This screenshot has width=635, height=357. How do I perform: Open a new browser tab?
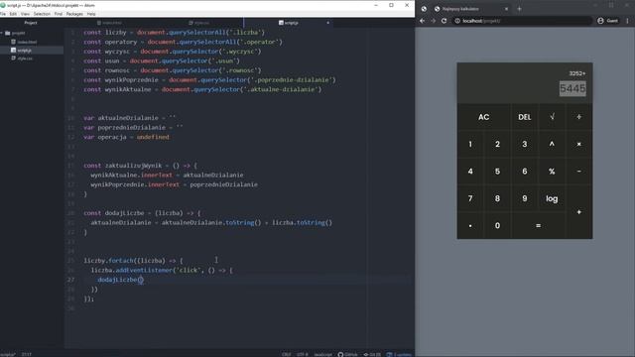point(519,9)
